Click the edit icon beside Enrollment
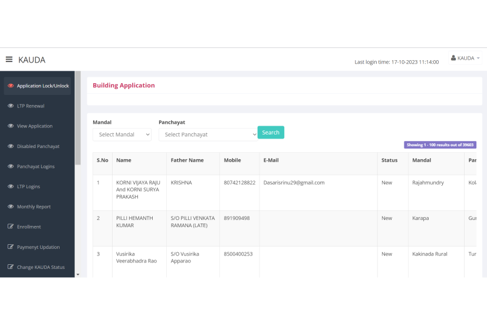Screen dimensions: 487x325 click(11, 227)
